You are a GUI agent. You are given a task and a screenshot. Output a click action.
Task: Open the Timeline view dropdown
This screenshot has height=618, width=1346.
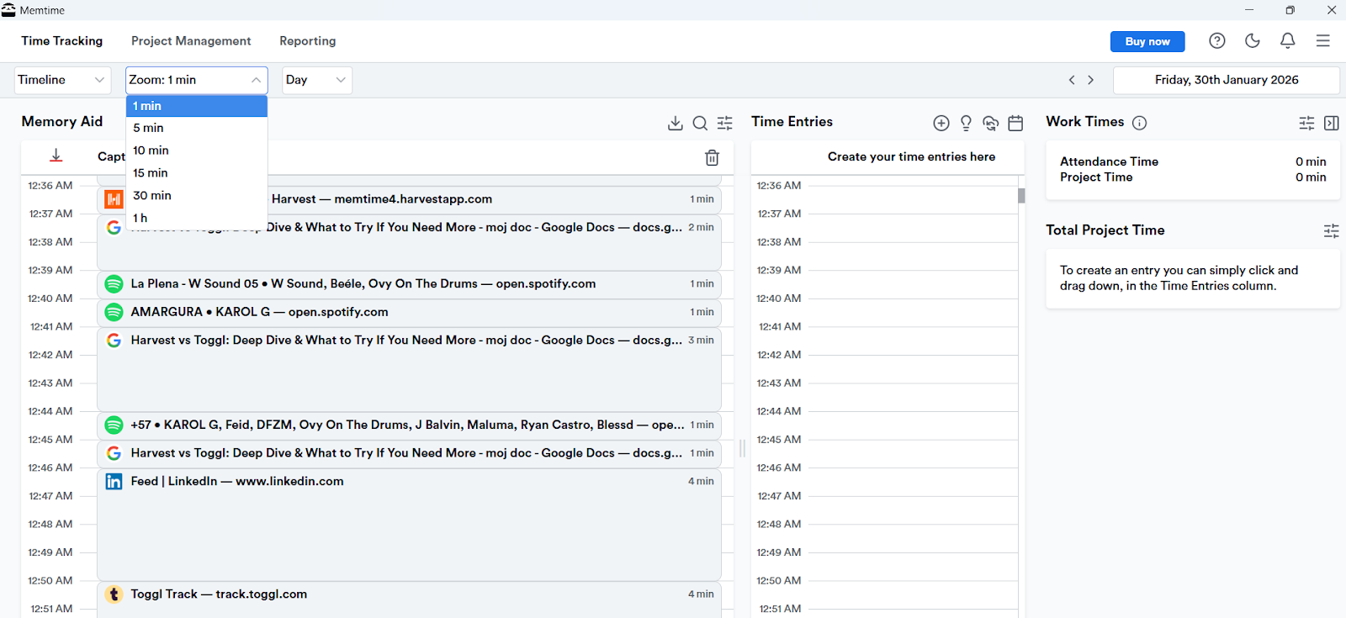(62, 80)
